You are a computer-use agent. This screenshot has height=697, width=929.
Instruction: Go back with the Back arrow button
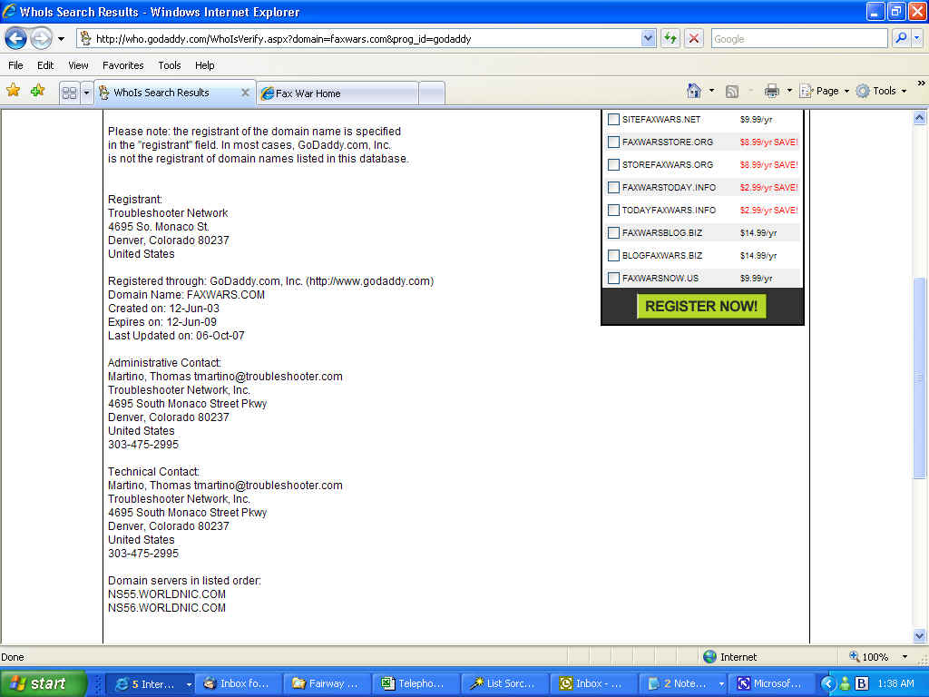click(x=16, y=39)
